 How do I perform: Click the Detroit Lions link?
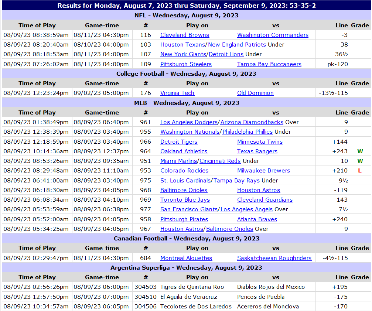(x=226, y=54)
